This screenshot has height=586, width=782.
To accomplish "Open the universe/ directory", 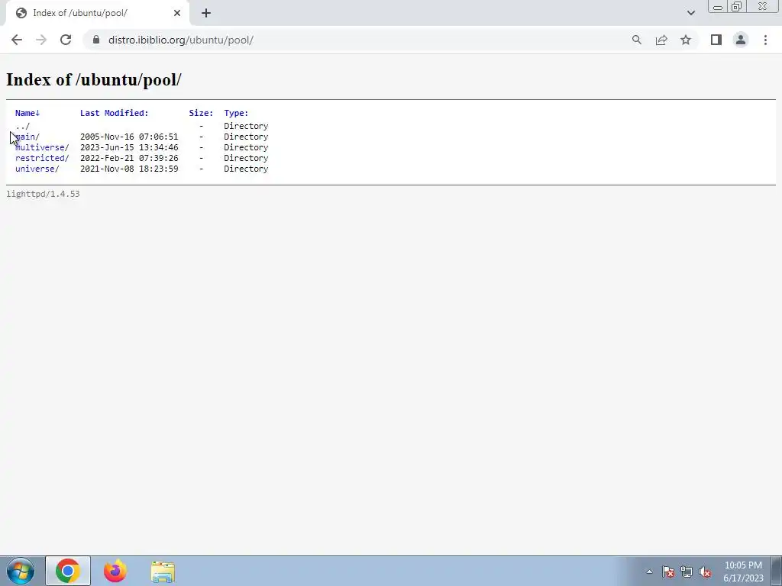I will pyautogui.click(x=37, y=169).
